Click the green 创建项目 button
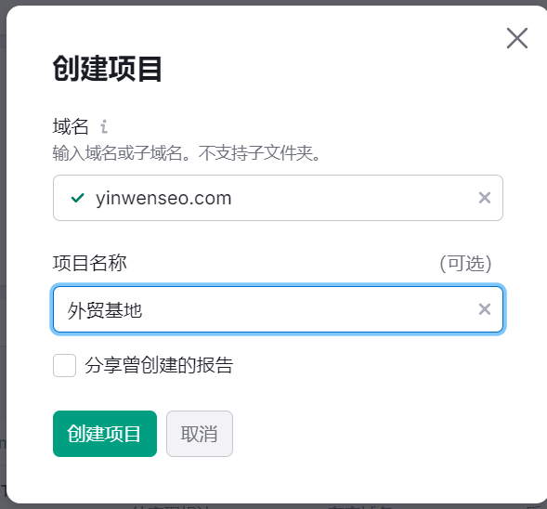 pos(105,434)
